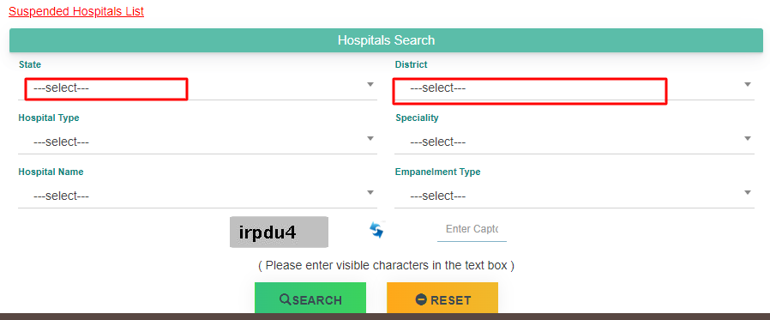Open the Suspended Hospitals List link
The height and width of the screenshot is (320, 770).
(x=76, y=11)
